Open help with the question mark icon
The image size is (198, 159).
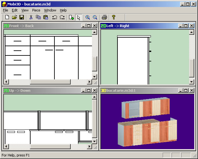114,17
